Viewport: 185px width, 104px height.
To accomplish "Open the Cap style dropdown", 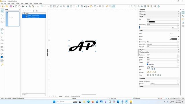I will pos(163,47).
